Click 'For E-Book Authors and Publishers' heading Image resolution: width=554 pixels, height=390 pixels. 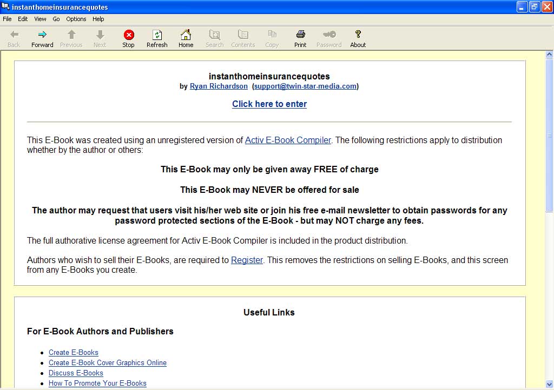click(x=100, y=332)
